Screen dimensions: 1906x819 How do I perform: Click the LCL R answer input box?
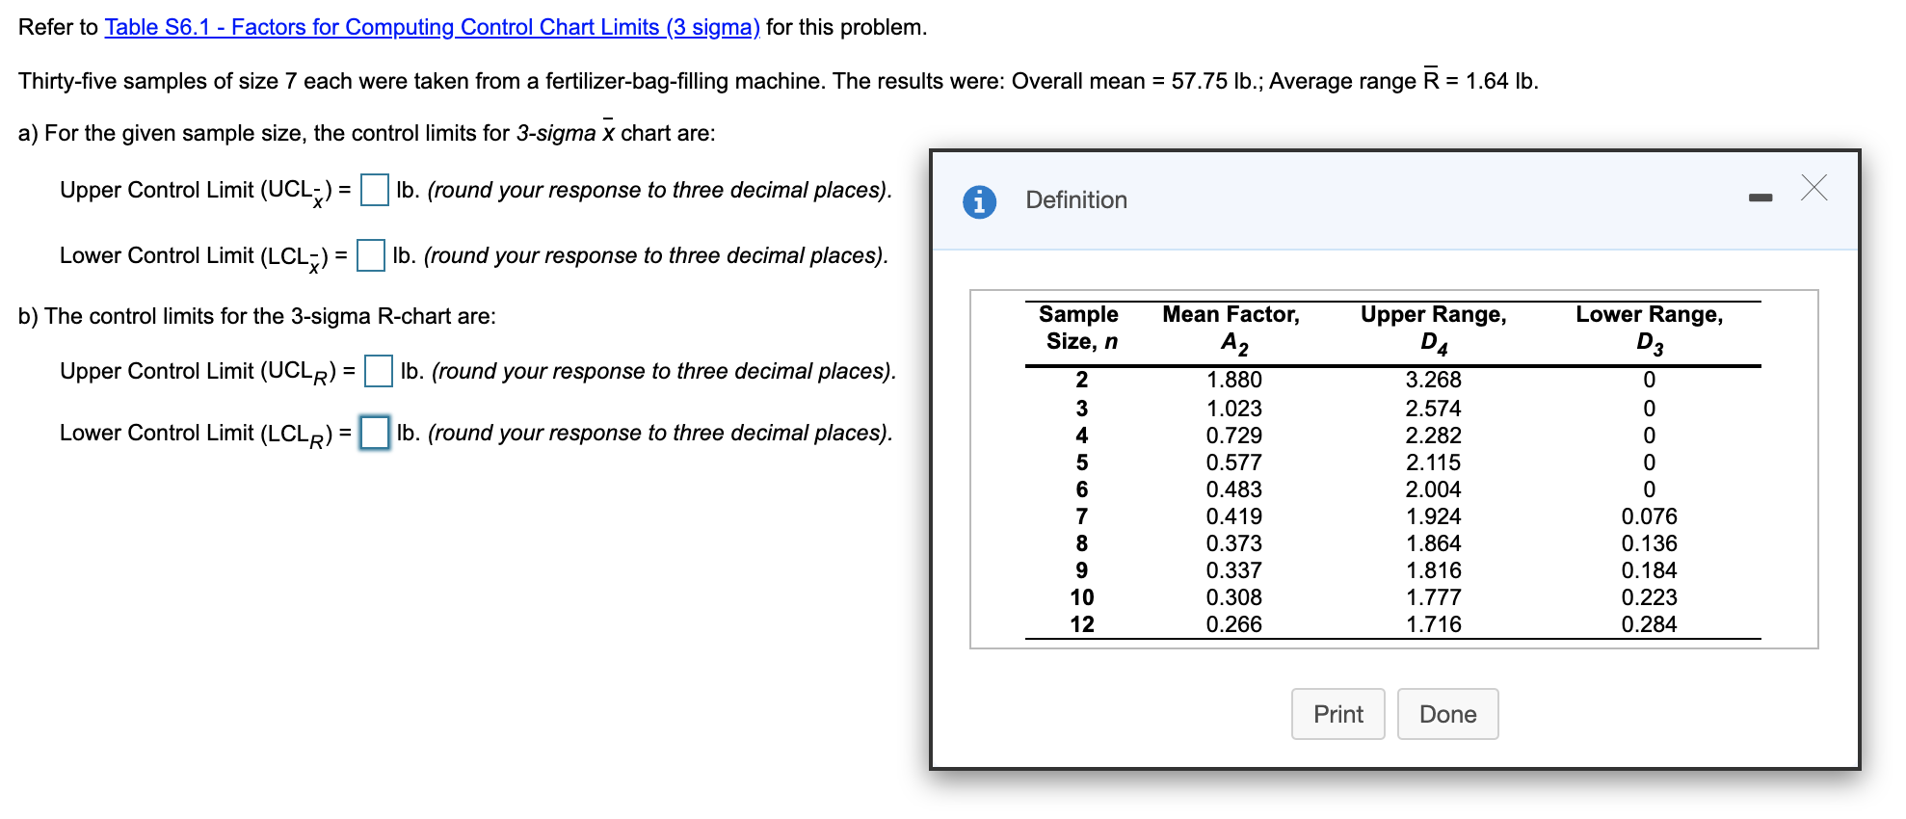375,433
